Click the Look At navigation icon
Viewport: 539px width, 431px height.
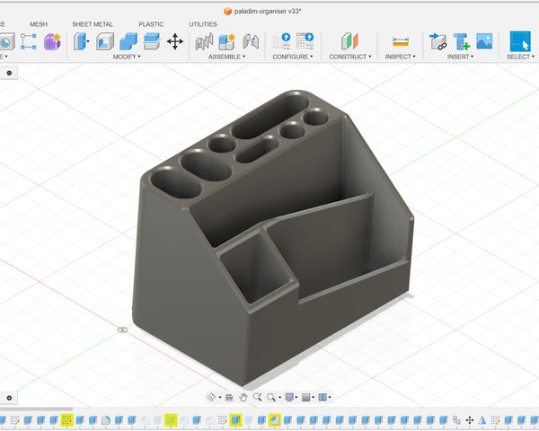pyautogui.click(x=229, y=397)
